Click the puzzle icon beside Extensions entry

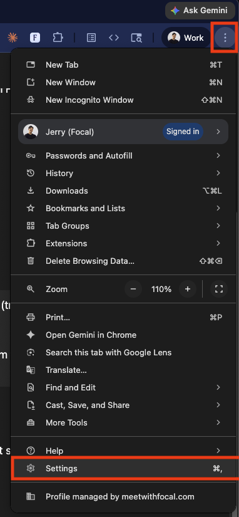pos(31,243)
